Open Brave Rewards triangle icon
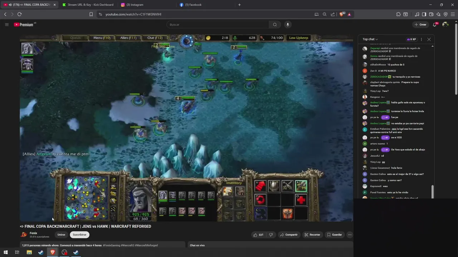 point(349,14)
